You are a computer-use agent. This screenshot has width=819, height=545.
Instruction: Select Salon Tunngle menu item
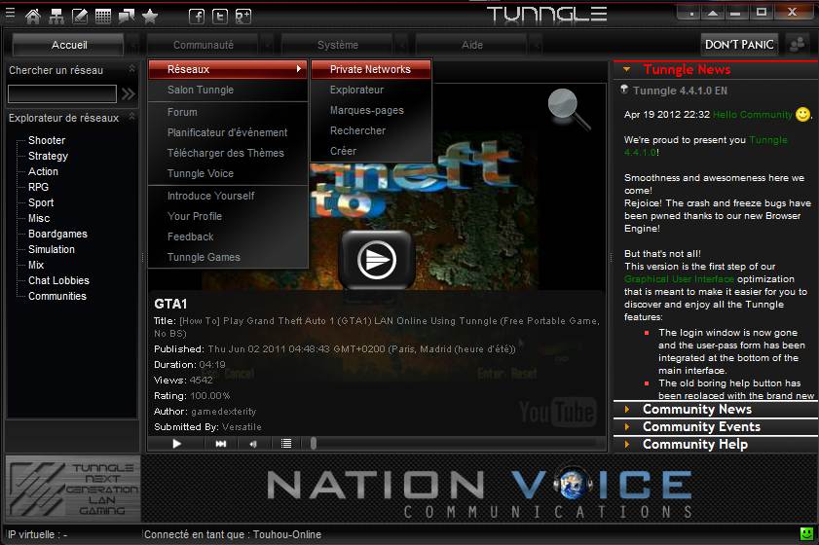point(228,90)
